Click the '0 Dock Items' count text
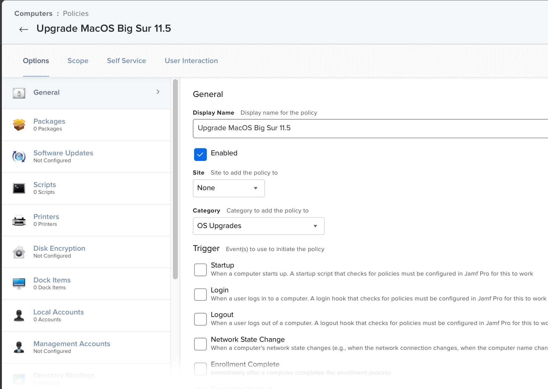 pos(50,288)
